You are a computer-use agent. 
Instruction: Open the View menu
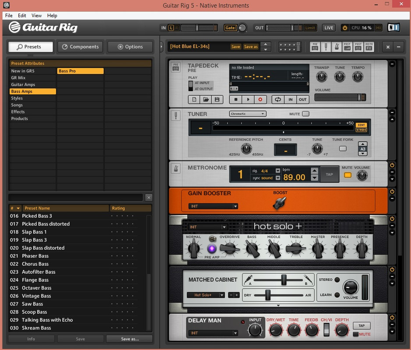36,15
